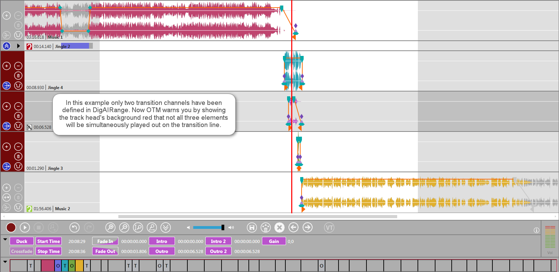Click the Undo arrow icon

75,227
